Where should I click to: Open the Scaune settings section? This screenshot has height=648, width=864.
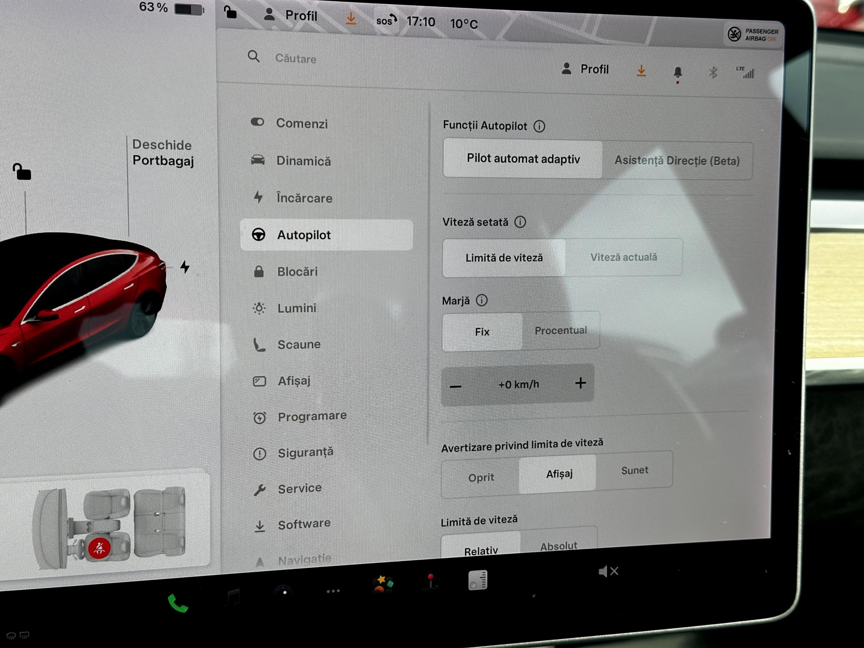coord(286,344)
